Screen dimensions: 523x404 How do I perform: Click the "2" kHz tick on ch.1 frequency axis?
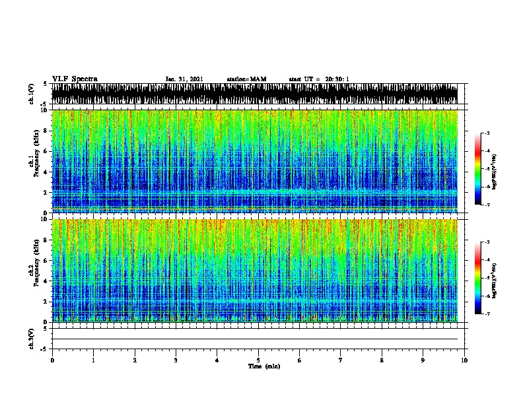point(46,193)
